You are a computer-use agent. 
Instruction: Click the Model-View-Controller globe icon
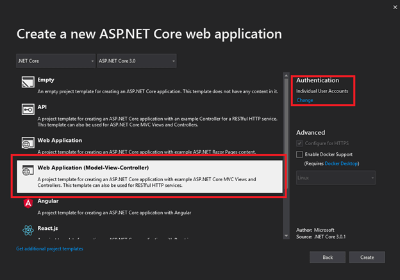(x=28, y=171)
